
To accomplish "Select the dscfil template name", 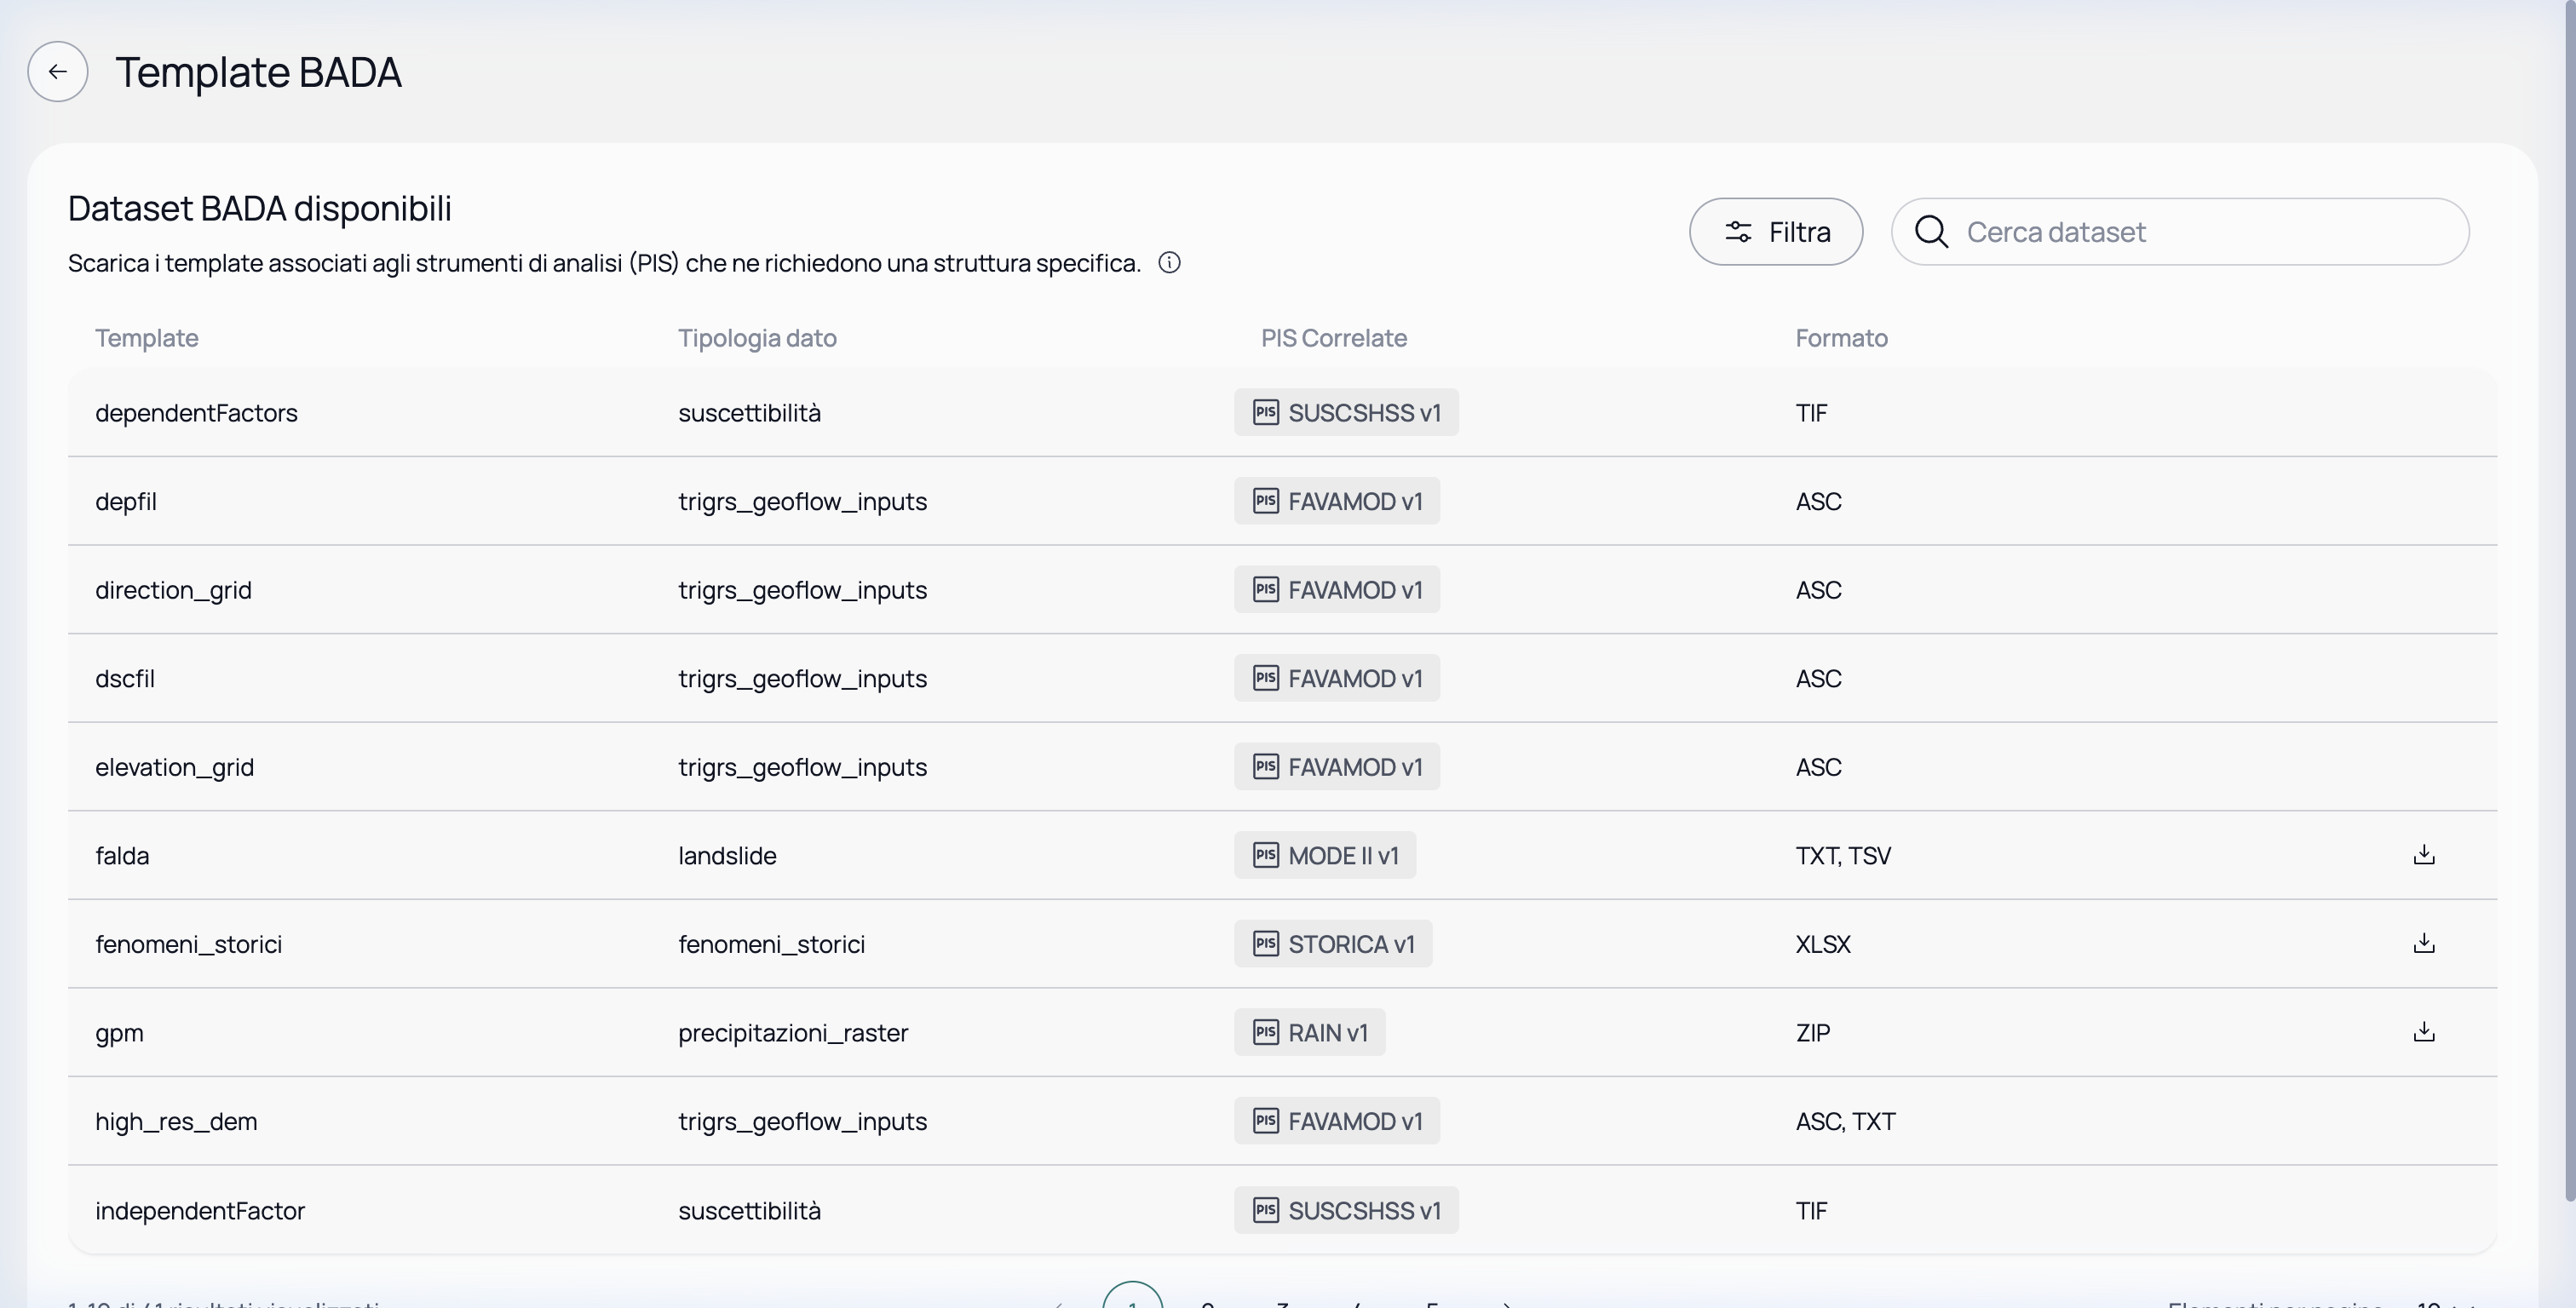I will (x=125, y=678).
